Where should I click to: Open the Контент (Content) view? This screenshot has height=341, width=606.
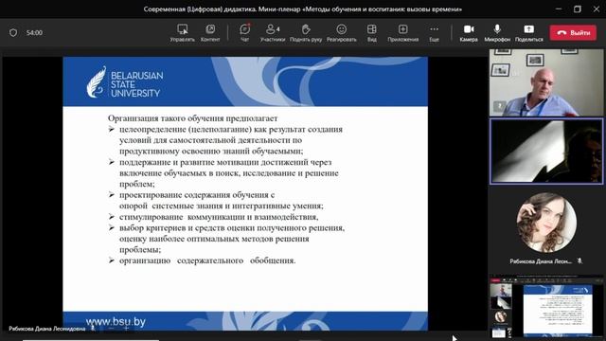click(210, 33)
